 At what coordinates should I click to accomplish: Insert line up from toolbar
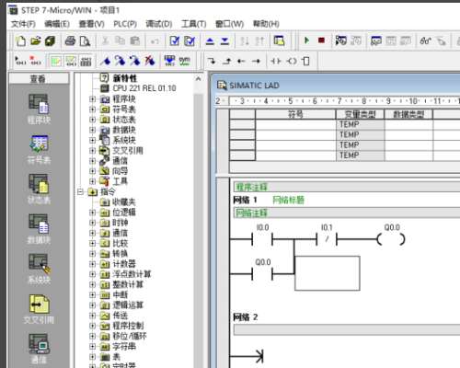pyautogui.click(x=226, y=61)
